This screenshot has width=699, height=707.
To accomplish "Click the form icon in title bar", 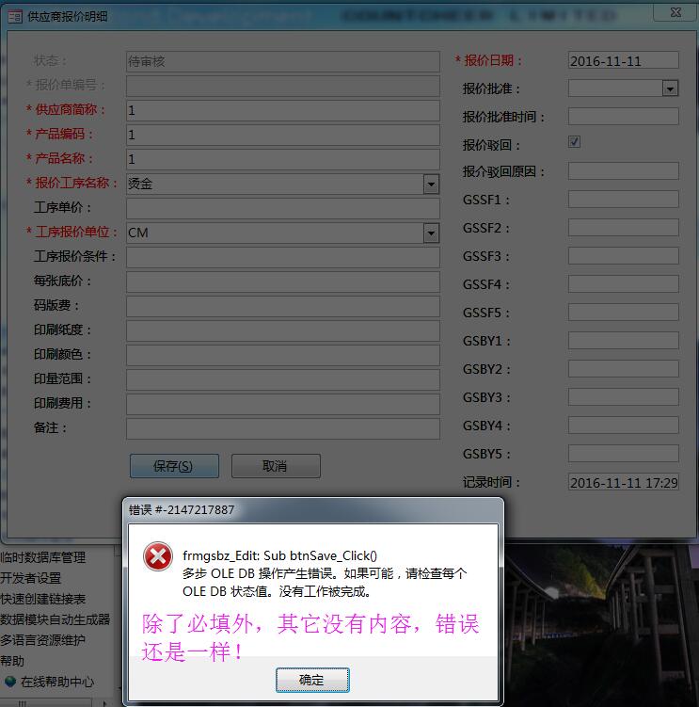I will click(x=15, y=16).
